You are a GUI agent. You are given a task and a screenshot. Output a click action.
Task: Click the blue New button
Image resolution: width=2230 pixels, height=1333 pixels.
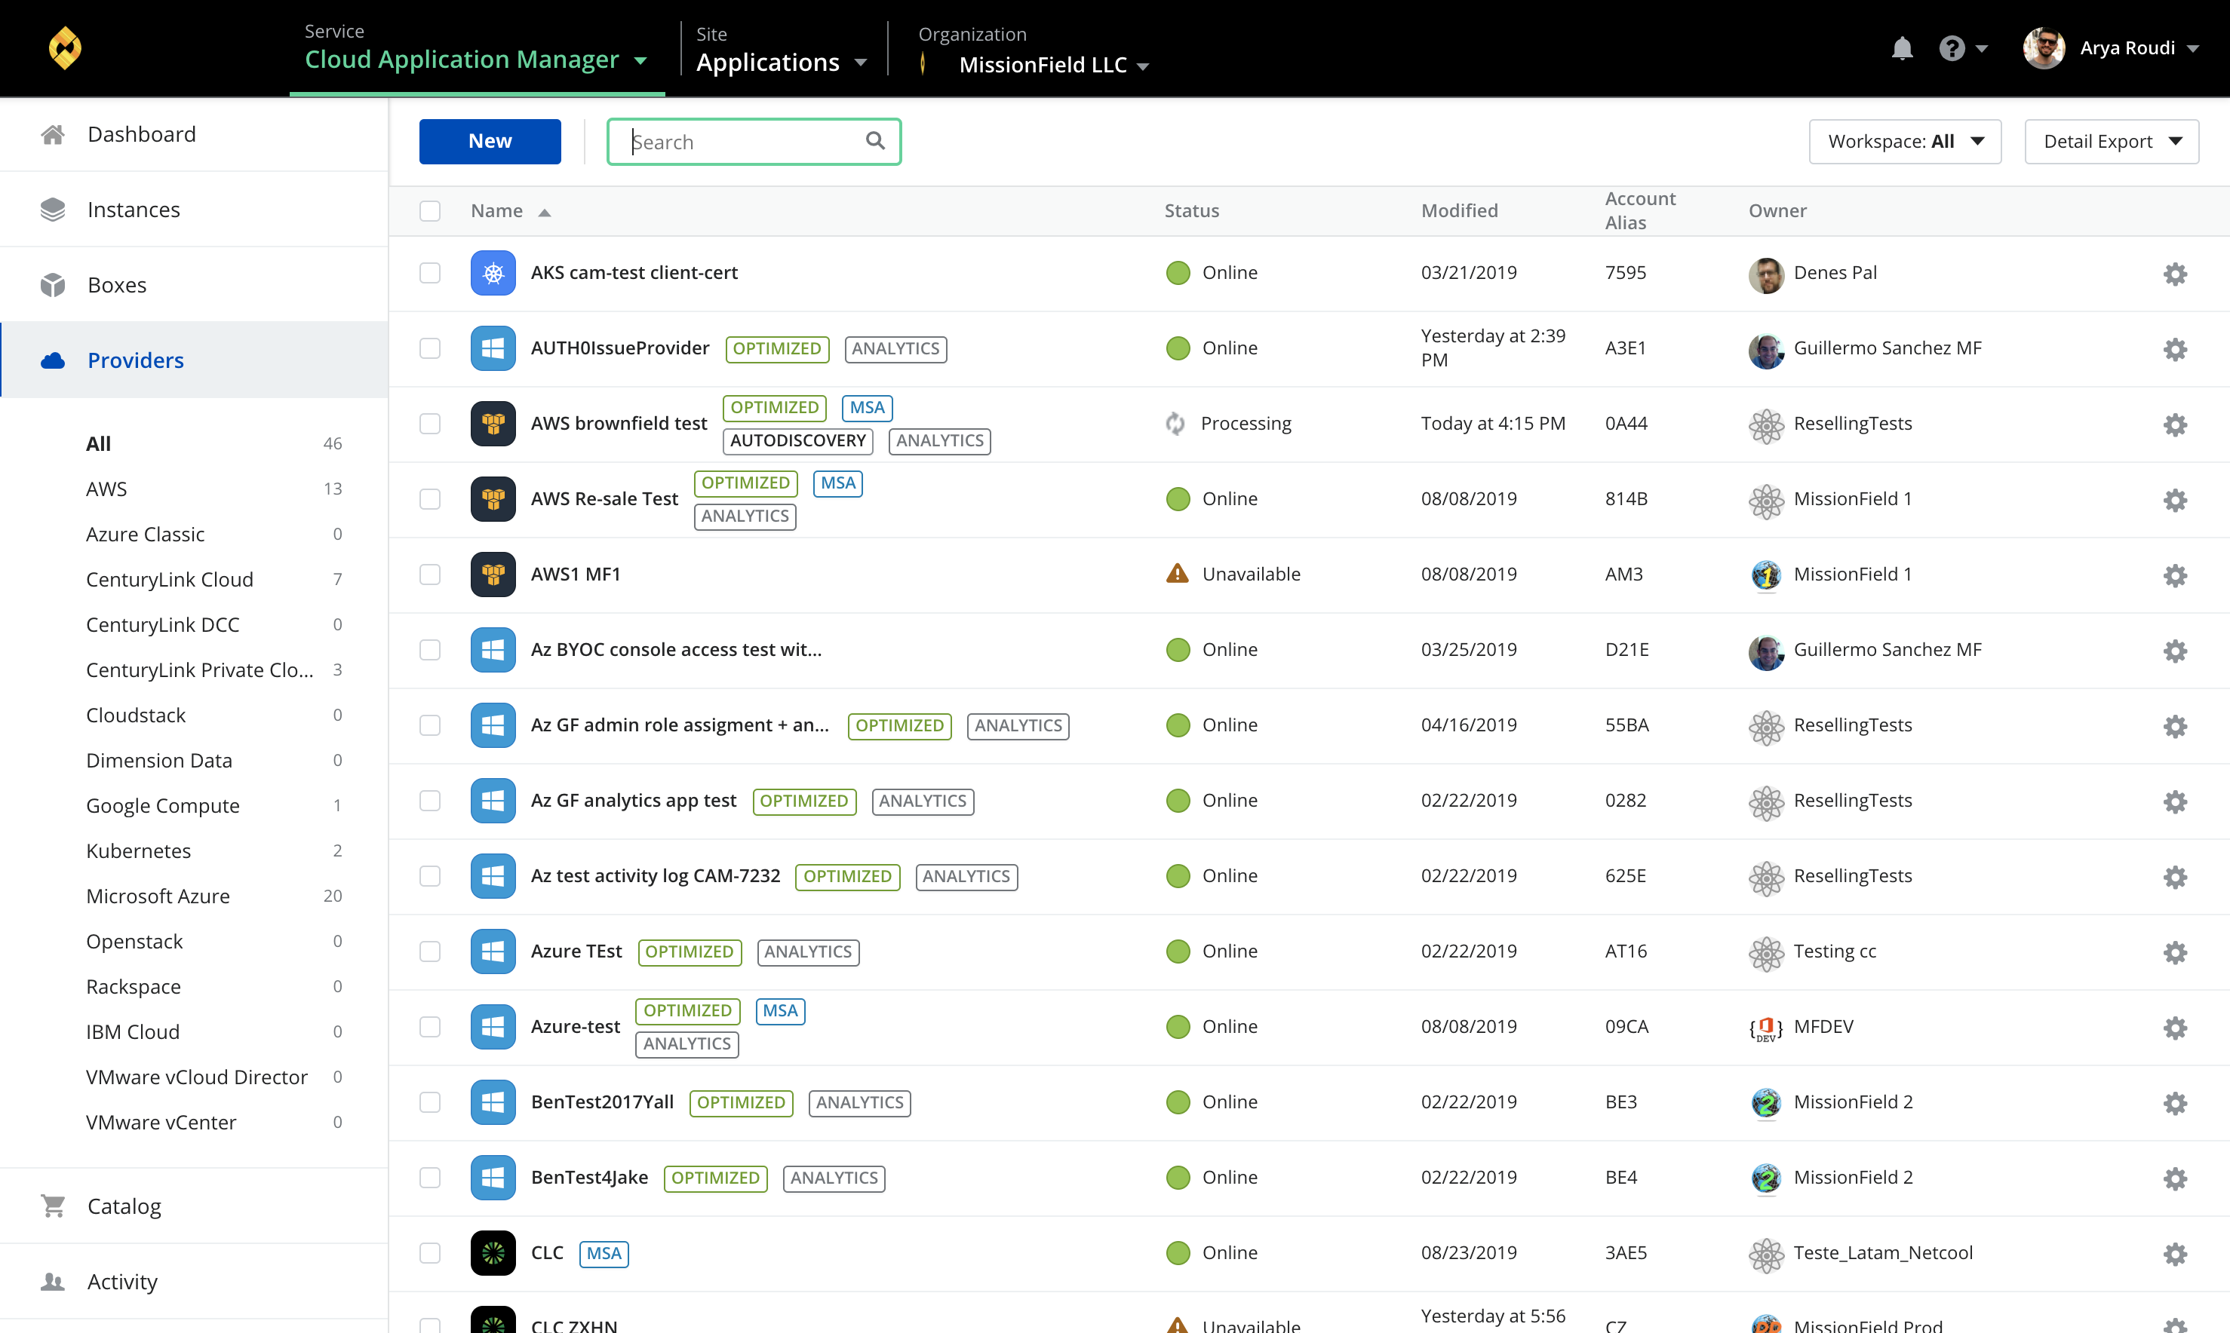[490, 142]
